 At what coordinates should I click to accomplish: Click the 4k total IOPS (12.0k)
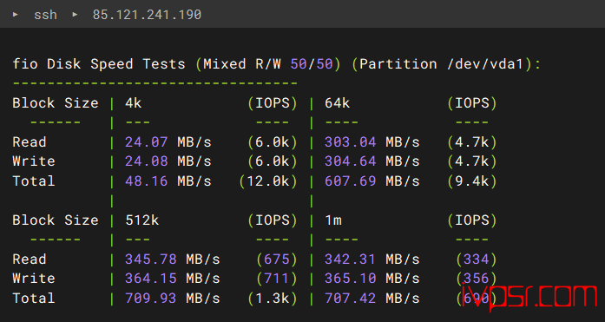point(268,181)
